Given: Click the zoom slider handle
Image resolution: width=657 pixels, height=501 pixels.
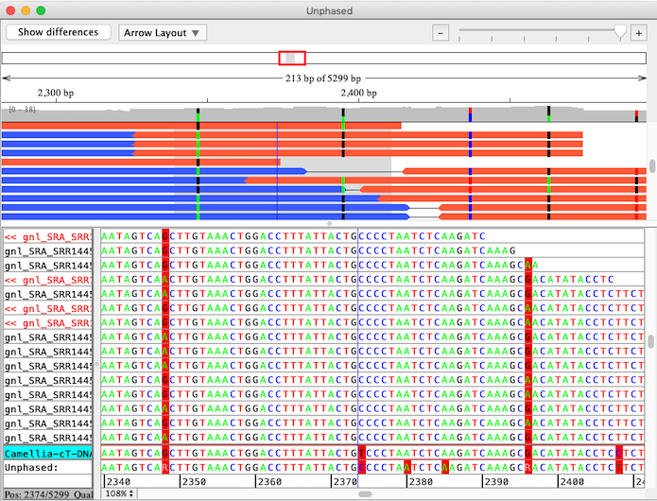Looking at the screenshot, I should (620, 32).
